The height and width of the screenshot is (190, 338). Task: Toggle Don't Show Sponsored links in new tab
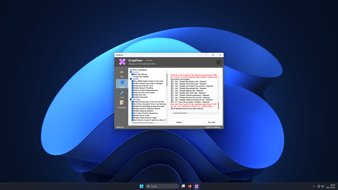pyautogui.click(x=133, y=104)
